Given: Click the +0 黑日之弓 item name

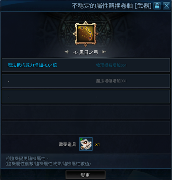Looking at the screenshot, I should (85, 52).
